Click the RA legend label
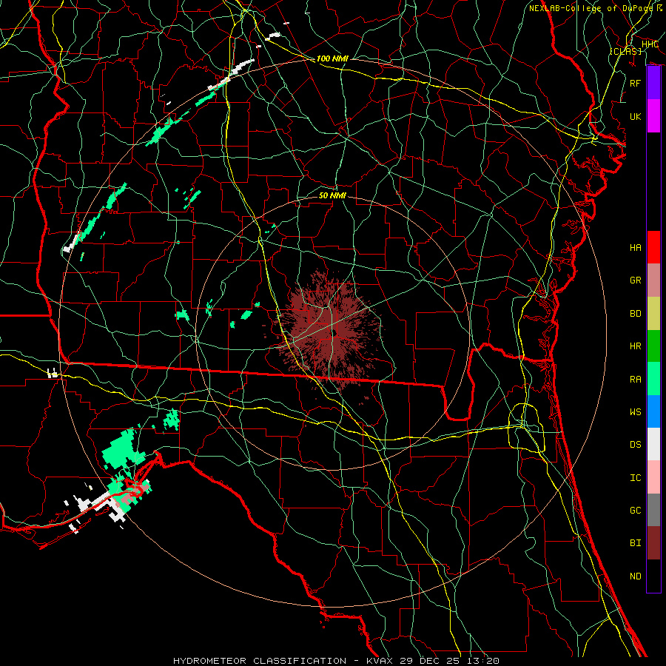The height and width of the screenshot is (666, 666). point(636,380)
